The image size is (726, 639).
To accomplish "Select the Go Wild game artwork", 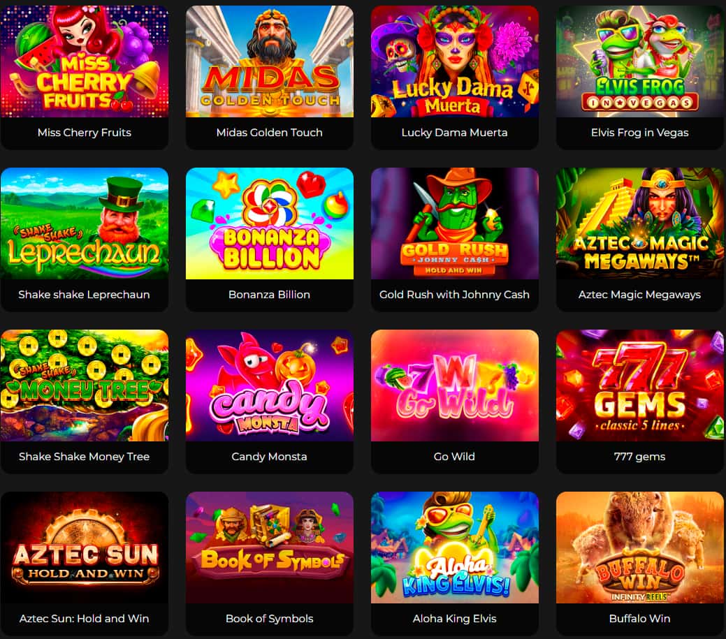I will pyautogui.click(x=455, y=385).
